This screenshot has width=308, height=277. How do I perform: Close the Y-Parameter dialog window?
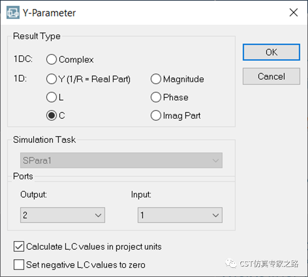pos(293,13)
